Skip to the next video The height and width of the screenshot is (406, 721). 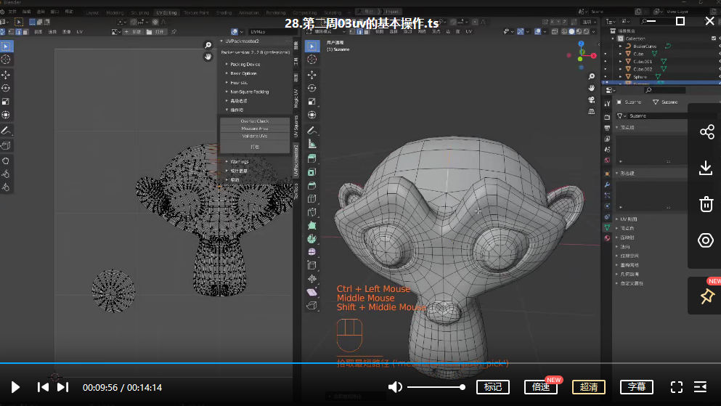coord(63,387)
